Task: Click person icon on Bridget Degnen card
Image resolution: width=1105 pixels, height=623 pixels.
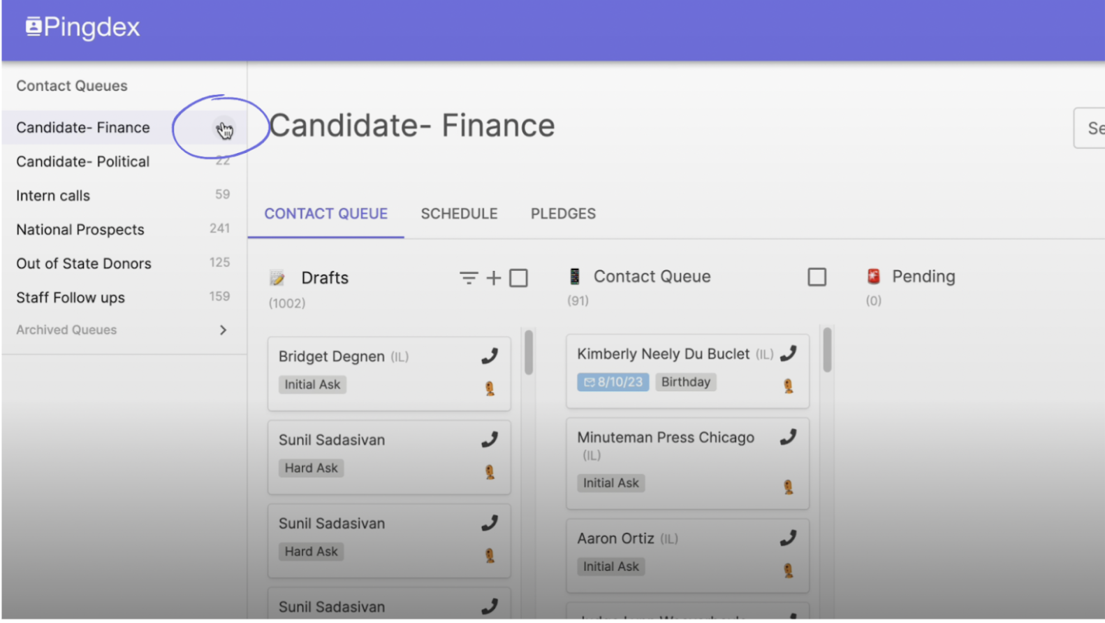Action: (x=490, y=388)
